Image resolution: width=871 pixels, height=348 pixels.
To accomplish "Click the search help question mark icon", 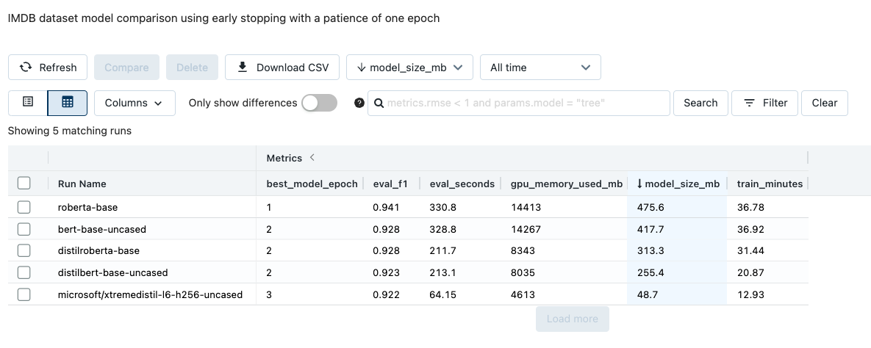I will coord(359,103).
